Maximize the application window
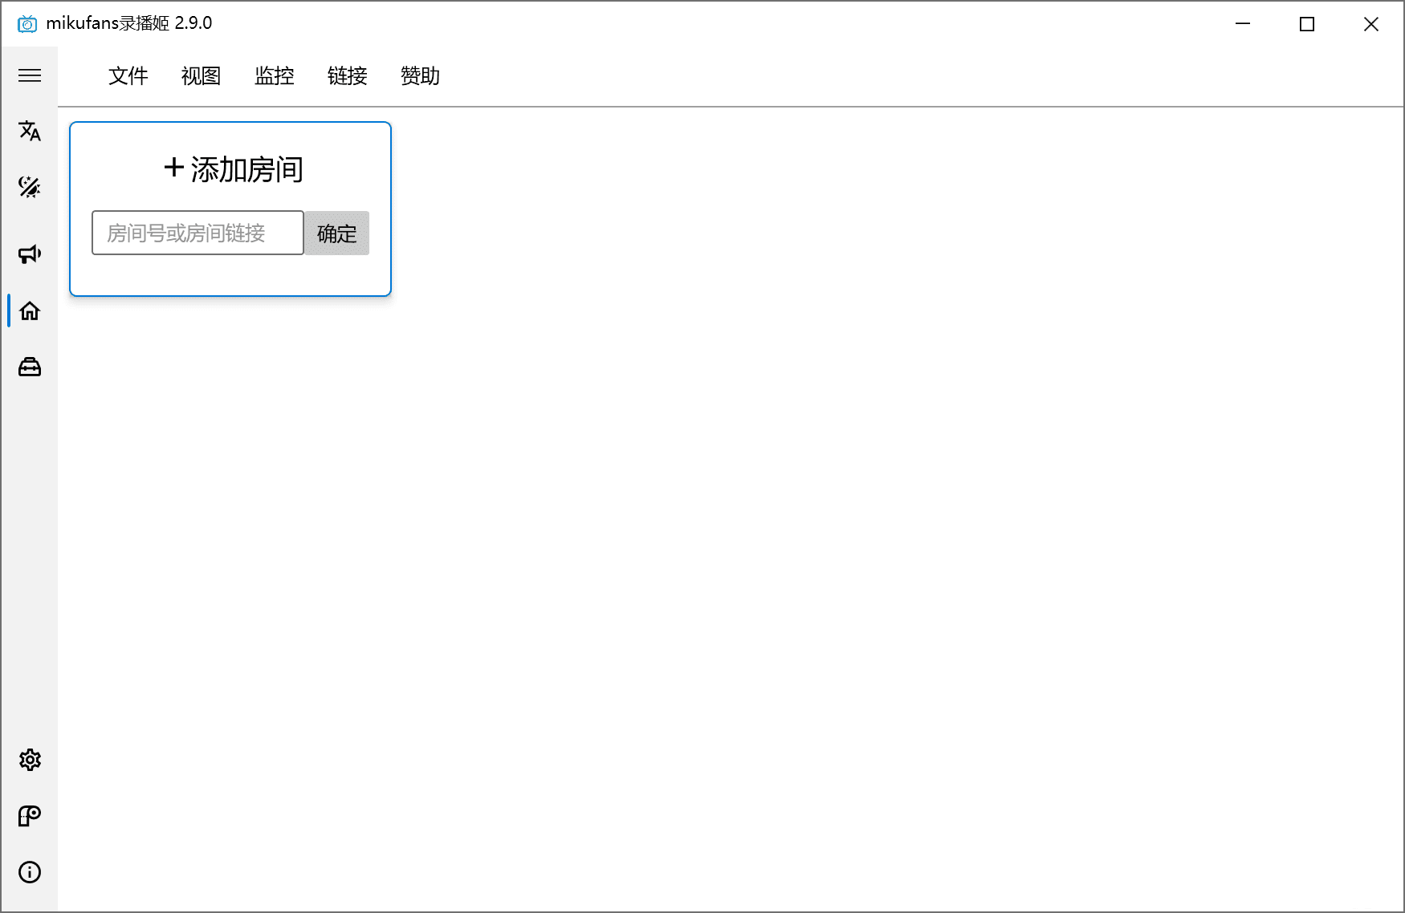This screenshot has width=1405, height=913. 1307,24
